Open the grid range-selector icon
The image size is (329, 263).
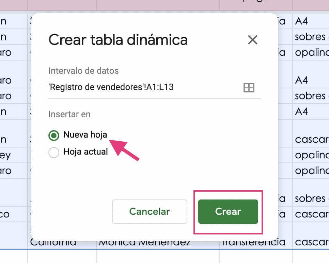[x=249, y=87]
